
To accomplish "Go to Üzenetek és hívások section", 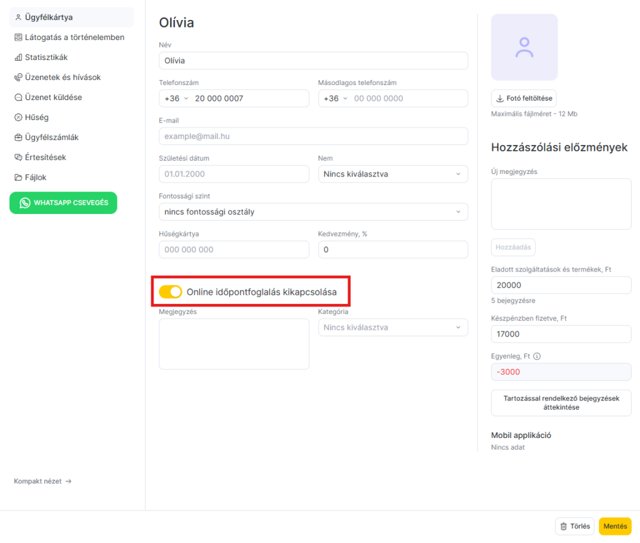I will (x=62, y=78).
